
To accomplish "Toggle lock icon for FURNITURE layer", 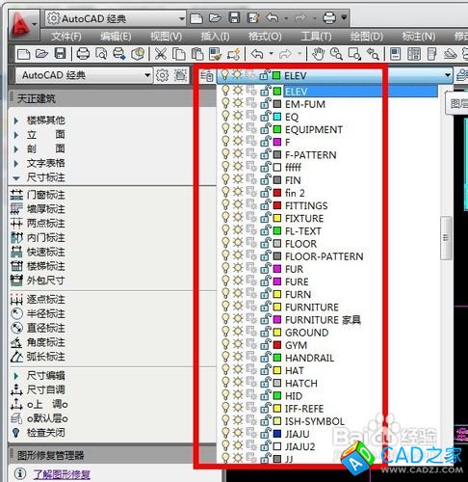I will click(266, 307).
